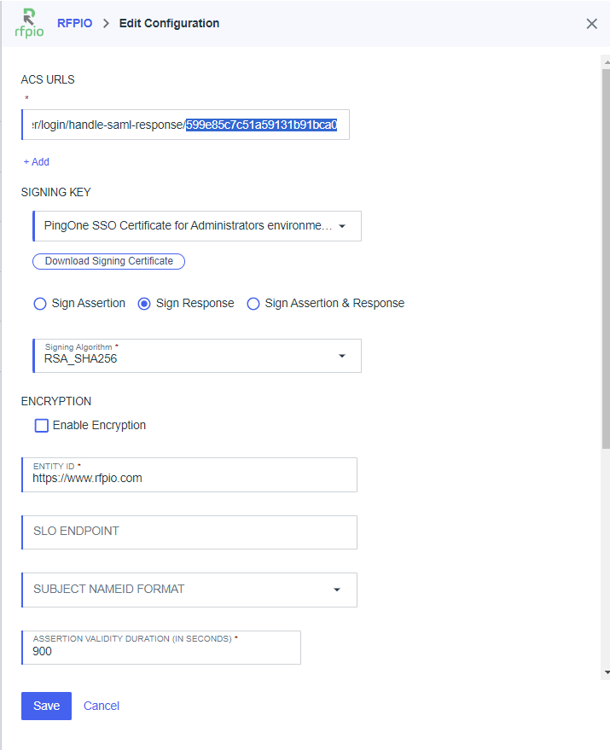Click the ACS URL input field
610x750 pixels.
(x=186, y=125)
